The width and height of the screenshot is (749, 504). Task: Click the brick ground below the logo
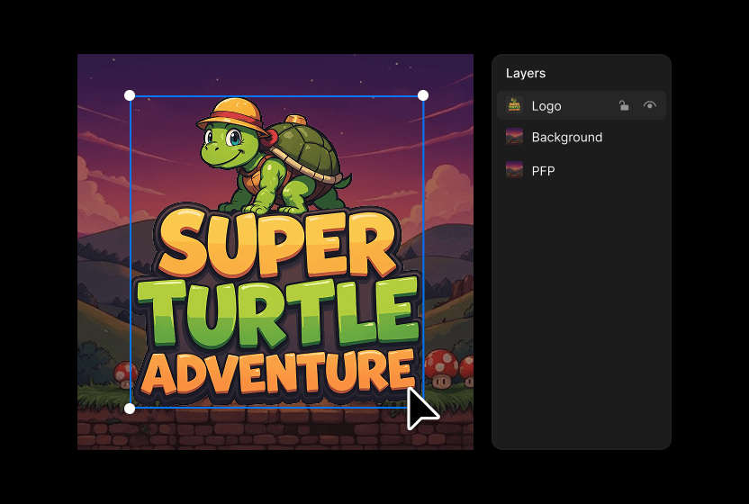(270, 429)
